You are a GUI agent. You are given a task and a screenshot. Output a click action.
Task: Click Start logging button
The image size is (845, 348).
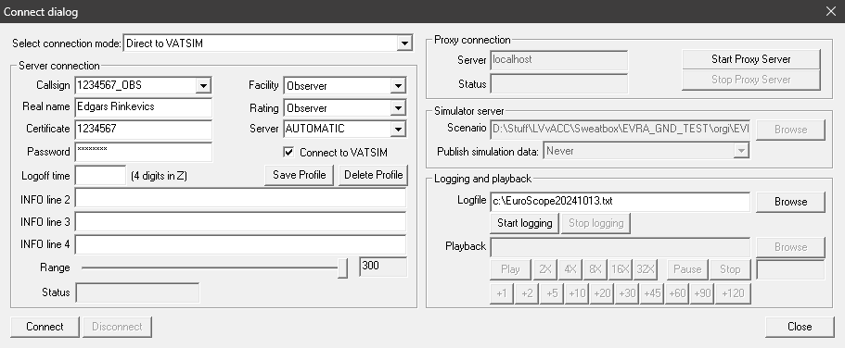[524, 223]
